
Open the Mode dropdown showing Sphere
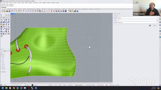[x=137, y=18]
